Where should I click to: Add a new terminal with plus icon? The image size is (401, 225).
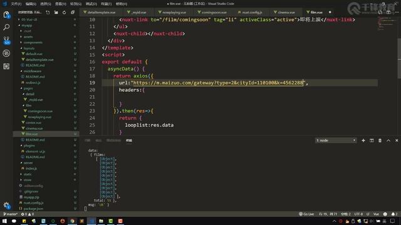point(363,141)
